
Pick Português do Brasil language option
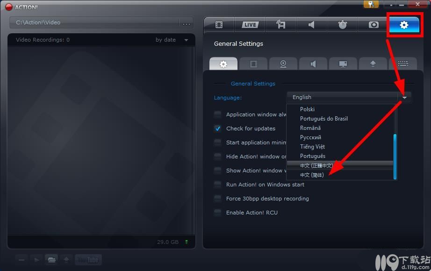point(323,119)
